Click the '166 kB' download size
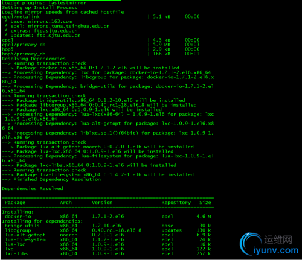The height and width of the screenshot is (260, 302). coord(161,54)
